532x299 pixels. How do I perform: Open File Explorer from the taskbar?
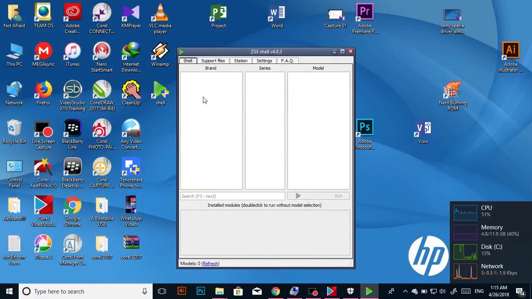(x=219, y=292)
